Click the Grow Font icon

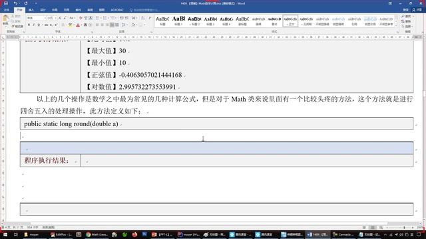(60, 18)
